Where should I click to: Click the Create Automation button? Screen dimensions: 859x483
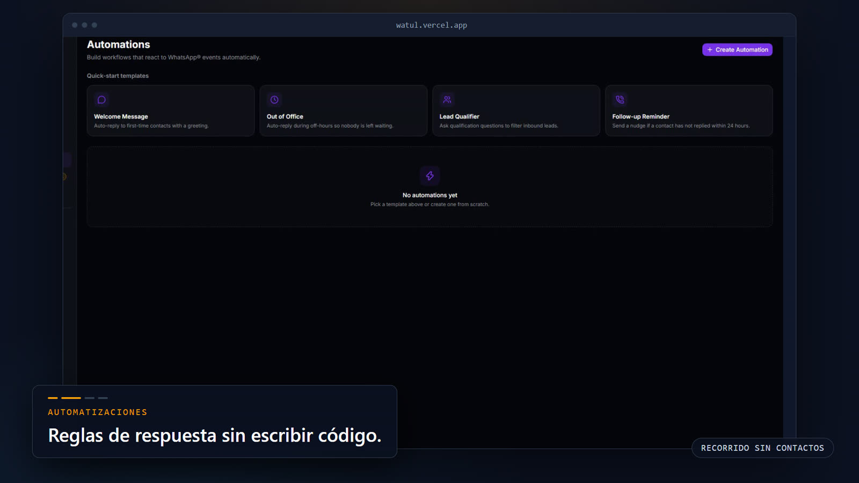click(x=737, y=49)
